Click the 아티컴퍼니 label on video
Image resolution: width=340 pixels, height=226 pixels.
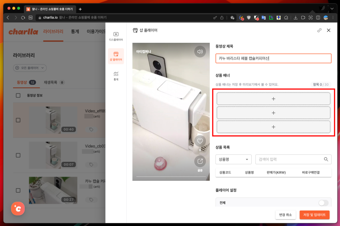coord(143,51)
